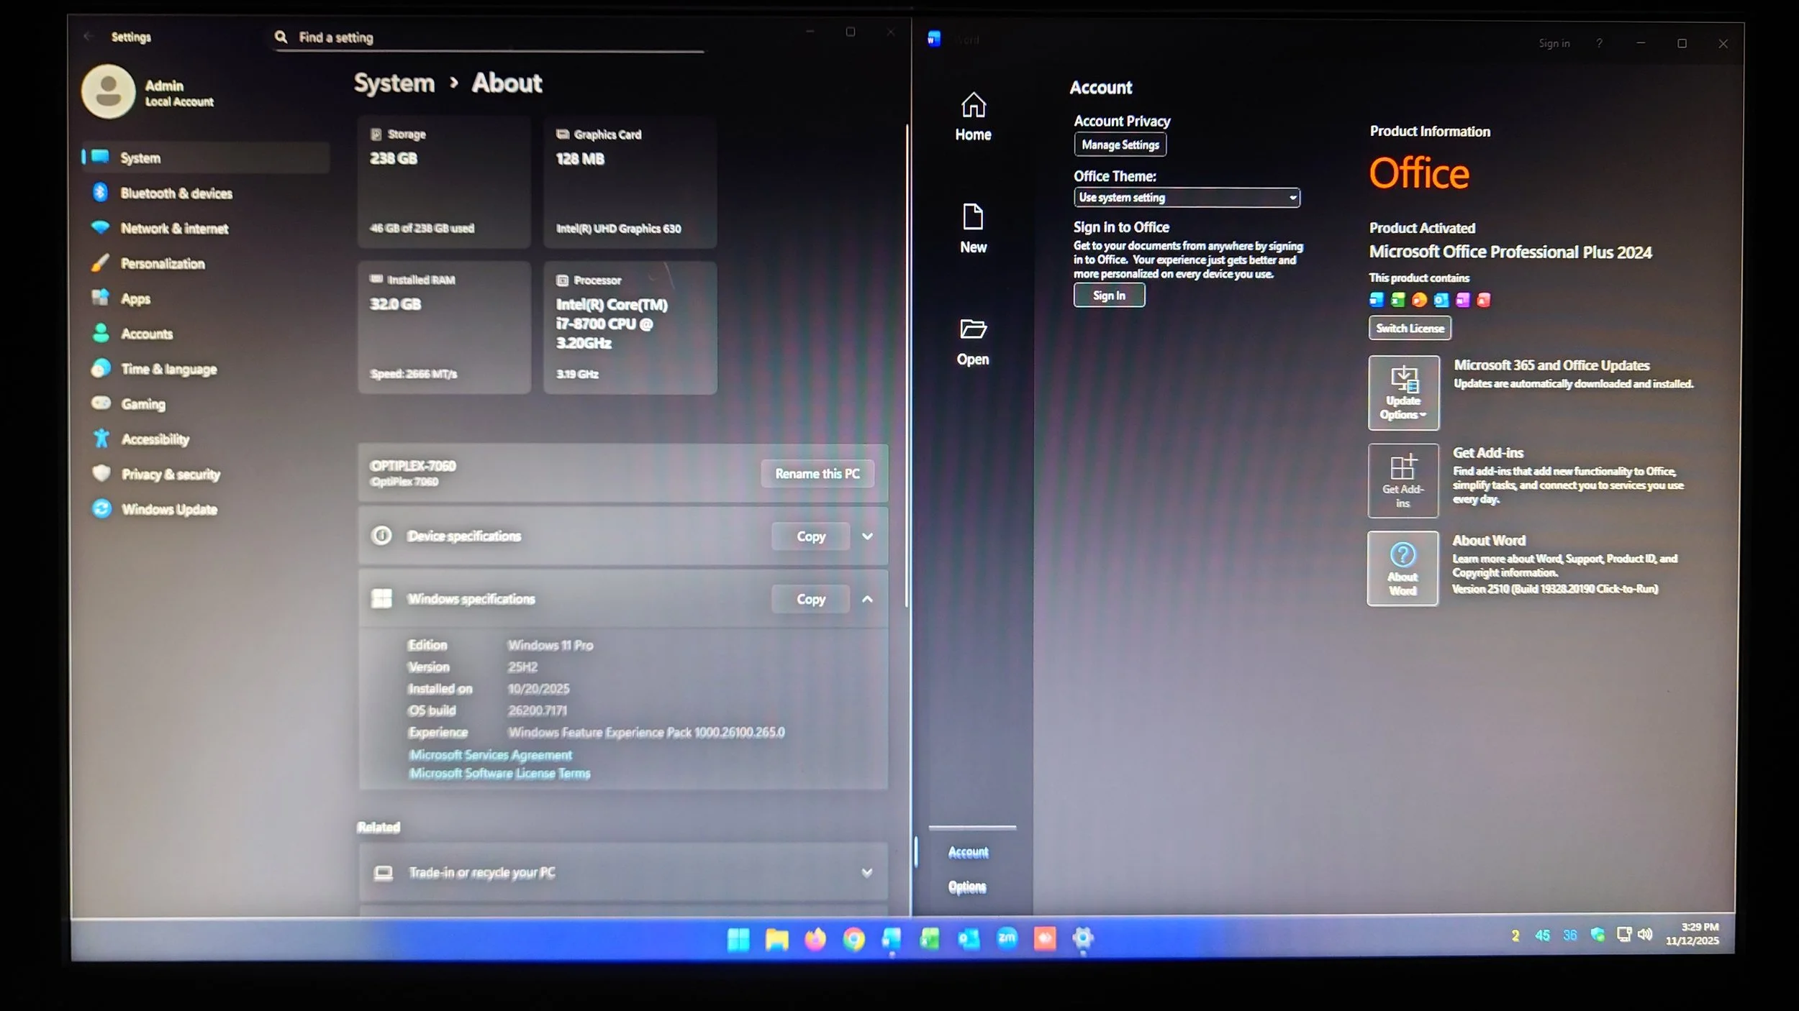This screenshot has width=1799, height=1011.
Task: Open the Update Options button
Action: (1403, 393)
